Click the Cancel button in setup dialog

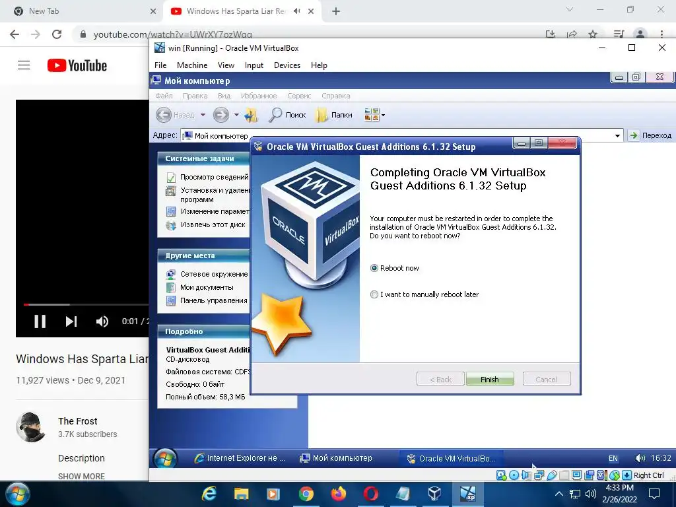tap(546, 380)
